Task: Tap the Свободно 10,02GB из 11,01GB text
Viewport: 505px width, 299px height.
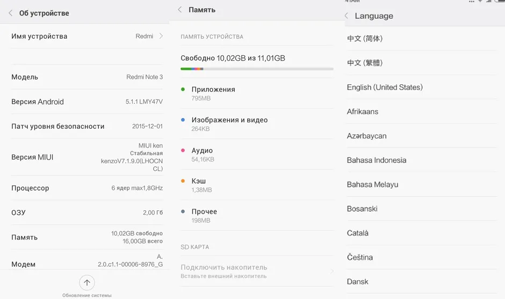Action: [x=233, y=59]
